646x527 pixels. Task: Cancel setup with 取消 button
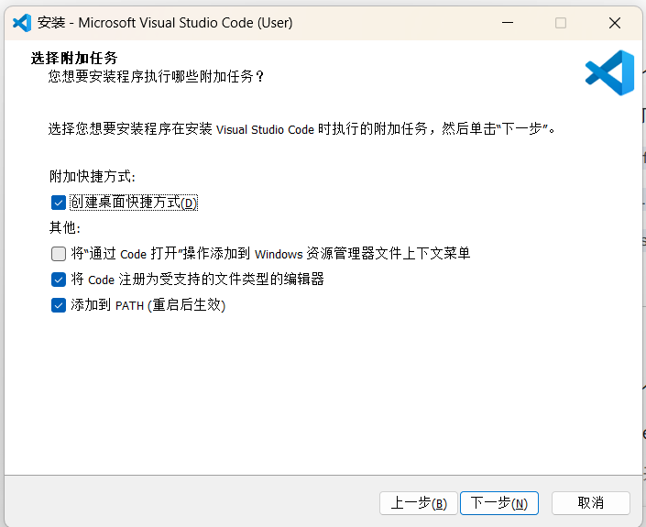(591, 503)
